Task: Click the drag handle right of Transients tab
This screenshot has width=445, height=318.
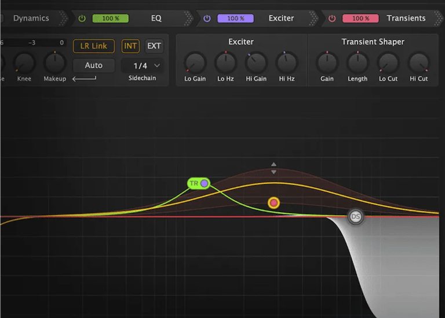Action: 438,19
